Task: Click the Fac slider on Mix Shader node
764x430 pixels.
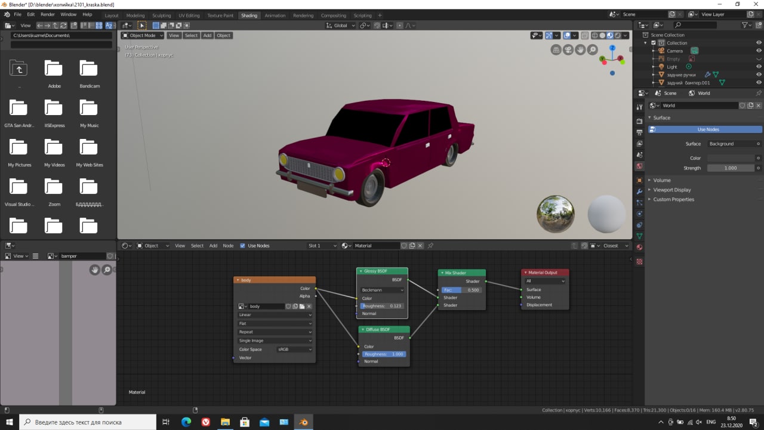Action: (461, 290)
